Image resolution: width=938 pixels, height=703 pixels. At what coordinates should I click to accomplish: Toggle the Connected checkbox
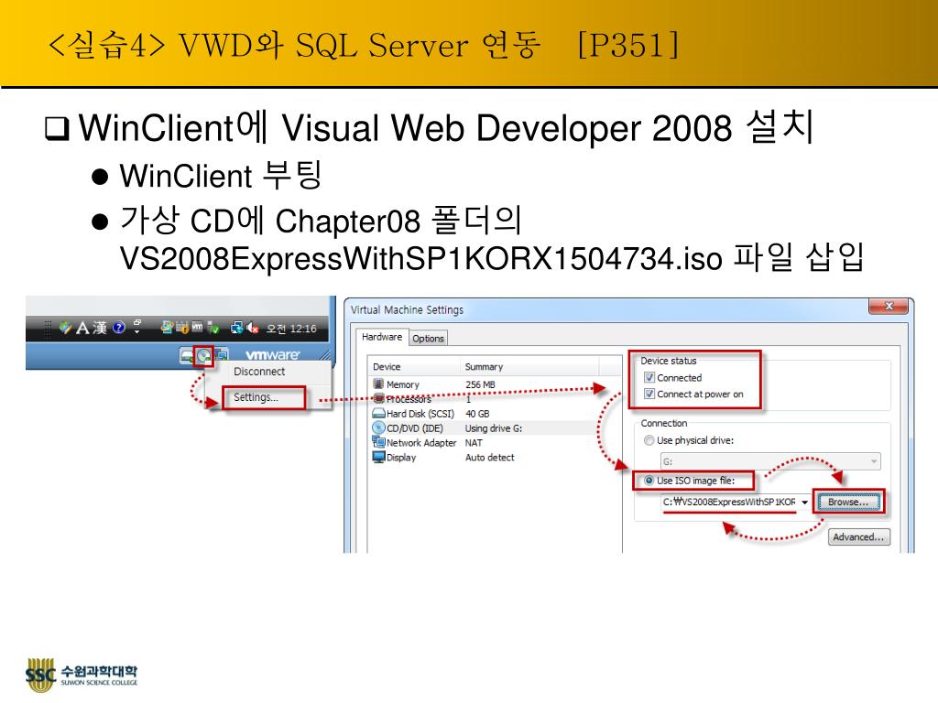tap(649, 377)
